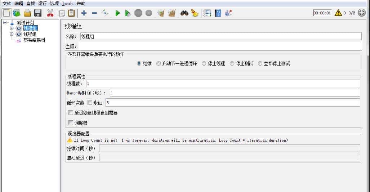The image size is (370, 192).
Task: Click the 持续时间(秒) field
Action: coord(229,148)
